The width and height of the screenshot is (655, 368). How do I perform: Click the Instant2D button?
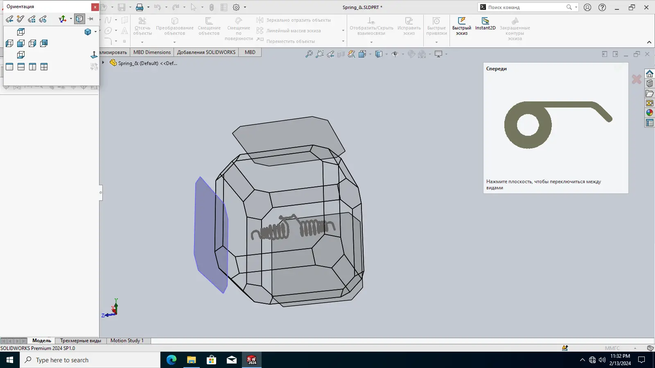pyautogui.click(x=485, y=24)
